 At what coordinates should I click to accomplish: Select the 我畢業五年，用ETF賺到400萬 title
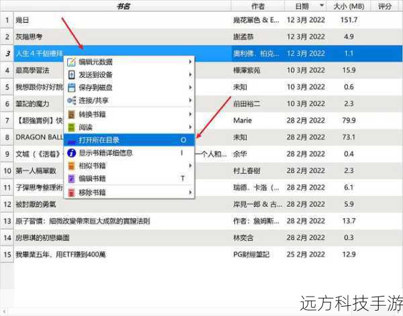tap(60, 254)
